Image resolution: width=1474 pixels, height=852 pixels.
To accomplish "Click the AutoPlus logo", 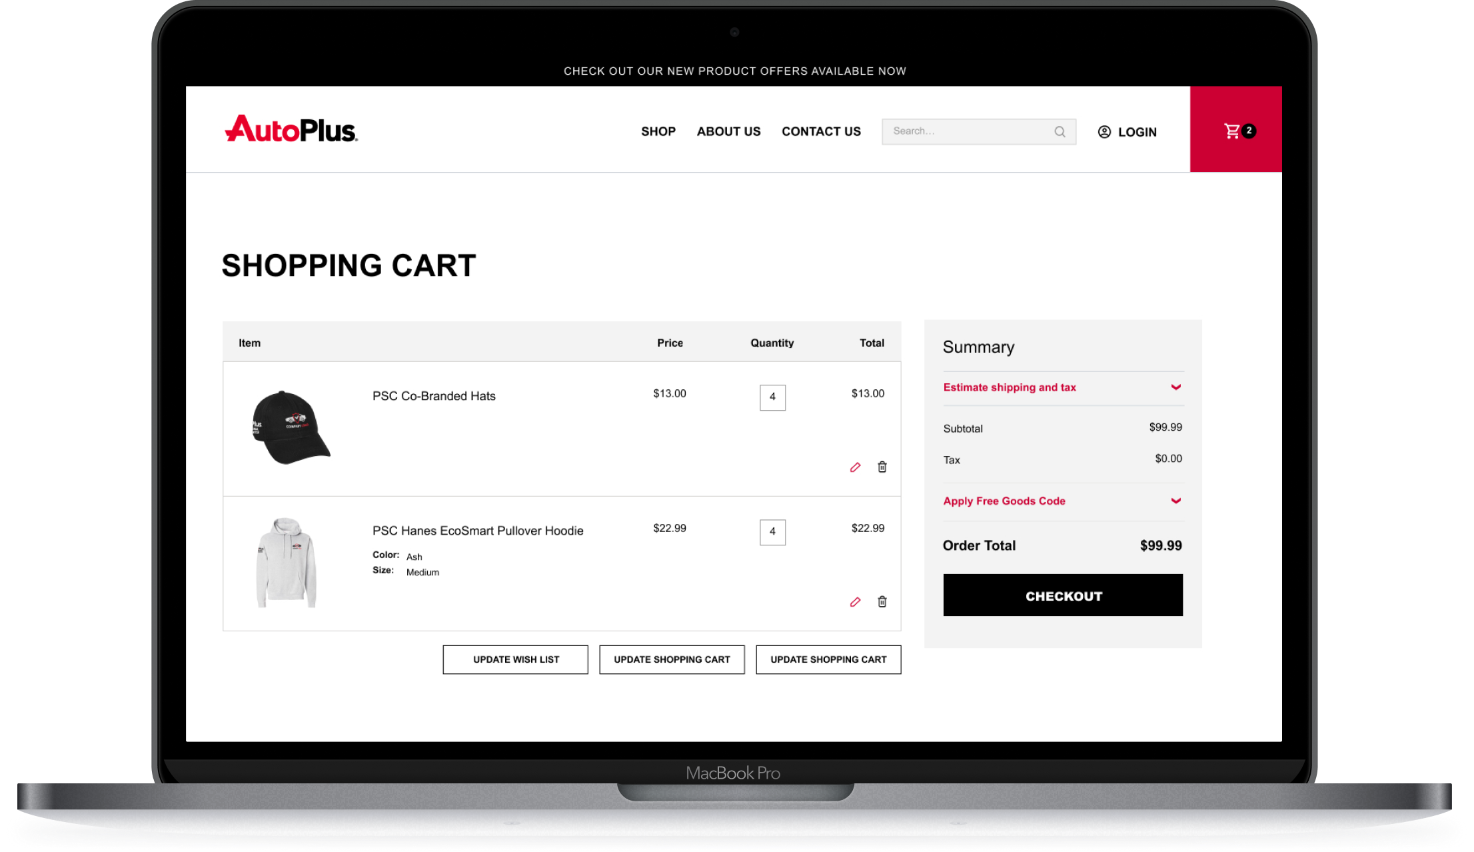I will tap(291, 129).
